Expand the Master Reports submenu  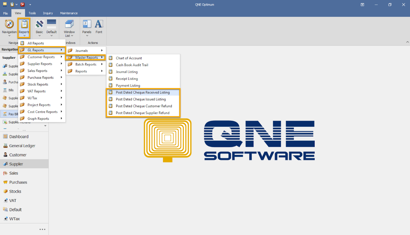click(x=86, y=57)
